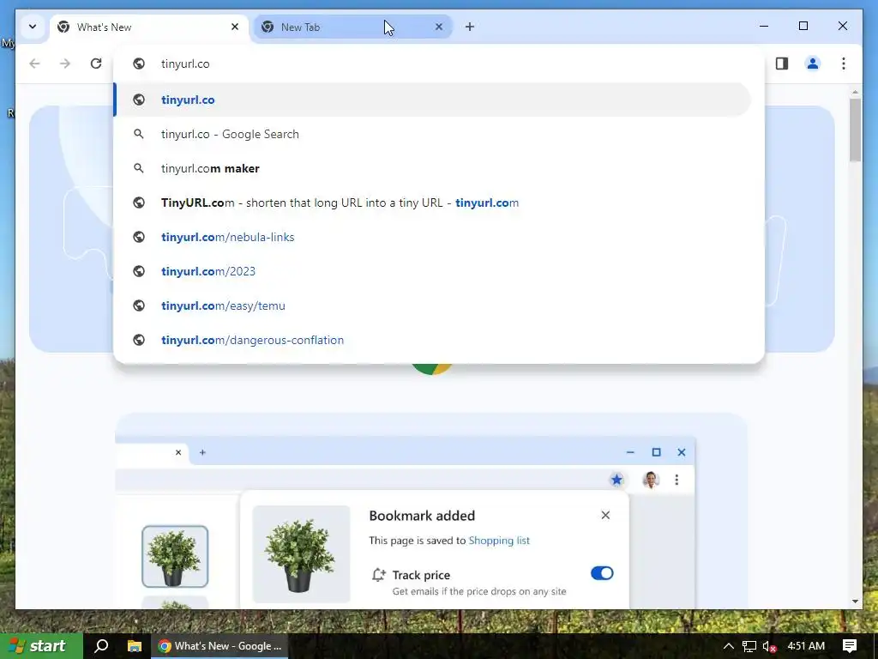Image resolution: width=878 pixels, height=659 pixels.
Task: Minimize the Chrome window
Action: point(764,26)
